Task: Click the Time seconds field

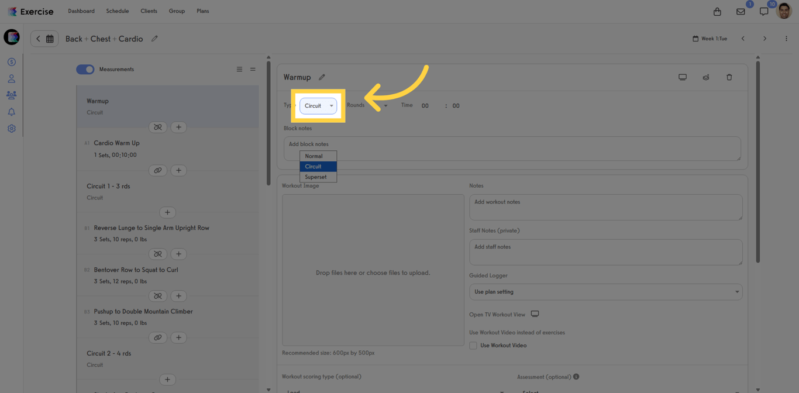Action: (456, 106)
